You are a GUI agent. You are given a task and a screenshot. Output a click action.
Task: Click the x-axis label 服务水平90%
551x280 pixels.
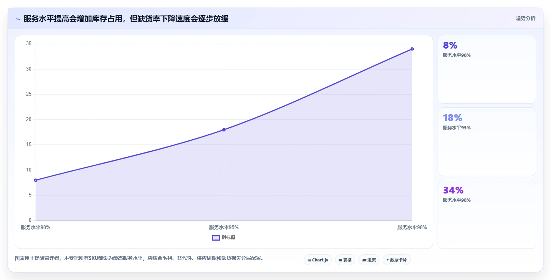point(36,228)
